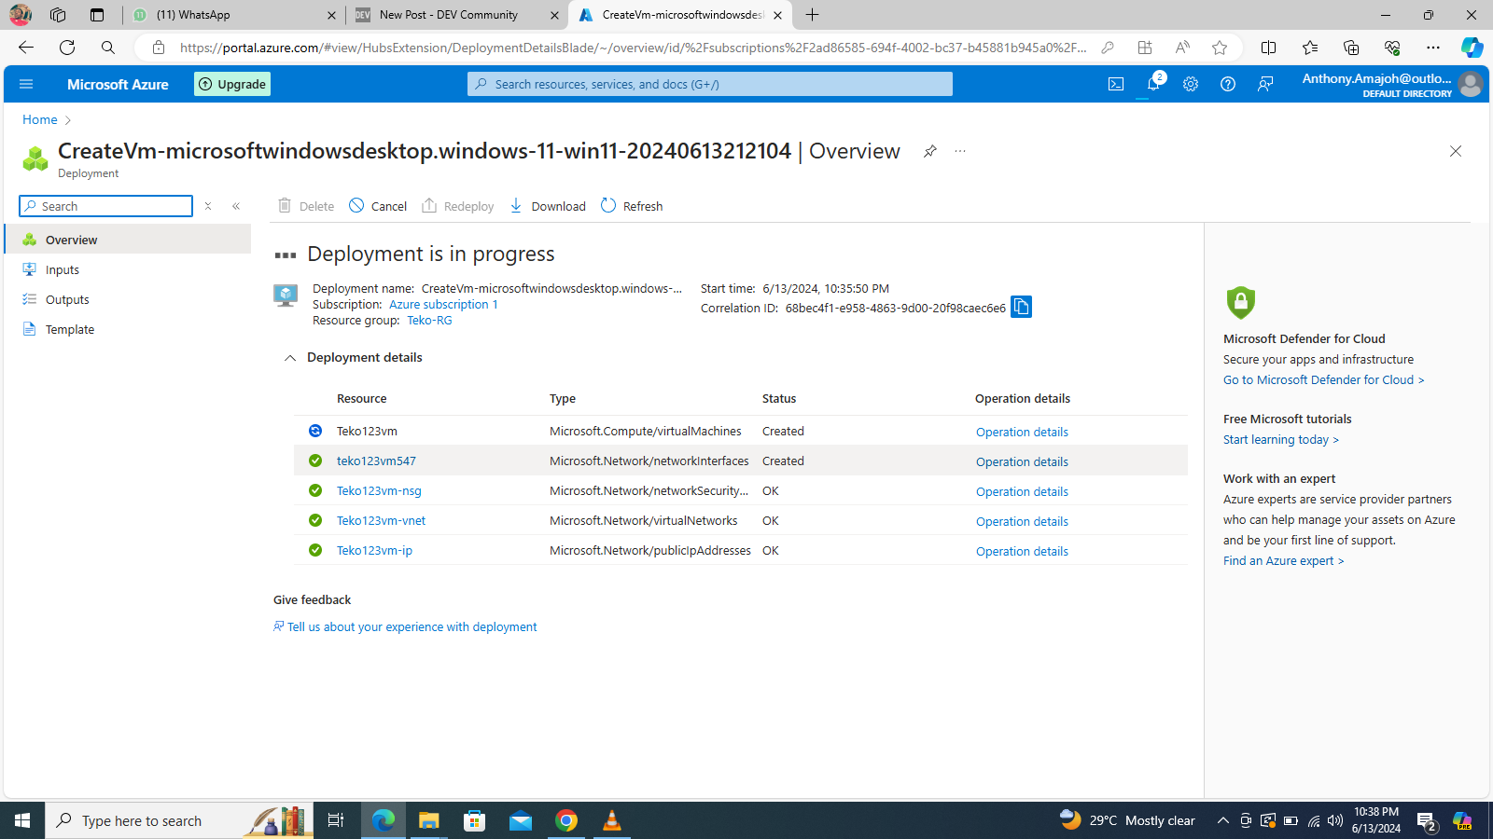Open Cloud Shell from the Azure header
1493x839 pixels.
[1116, 84]
